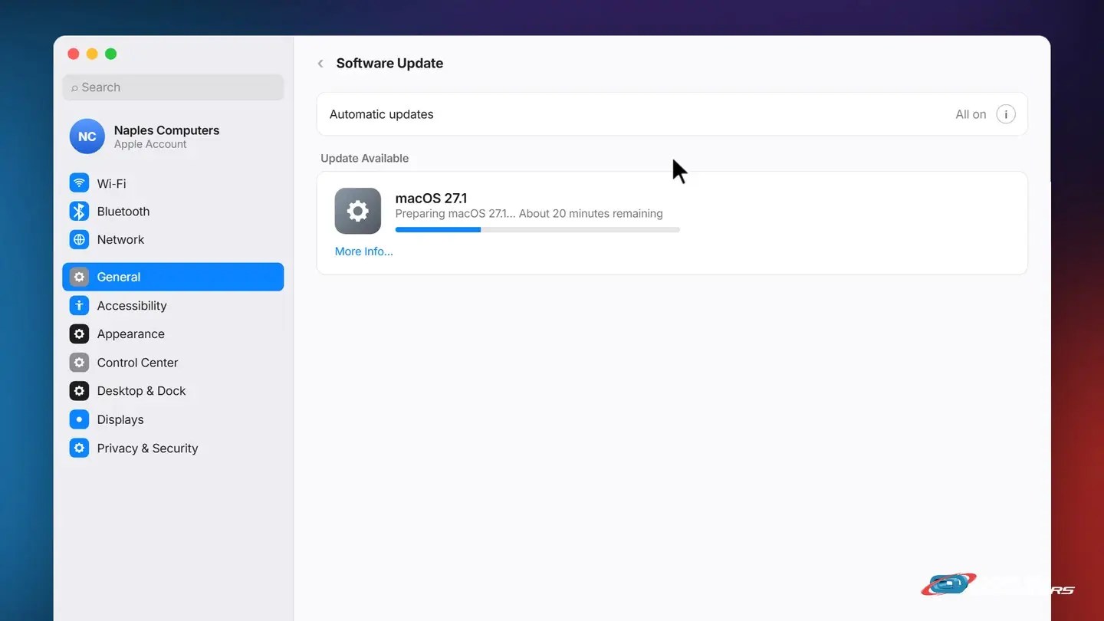Open Bluetooth settings label
The width and height of the screenshot is (1104, 621).
pos(123,212)
